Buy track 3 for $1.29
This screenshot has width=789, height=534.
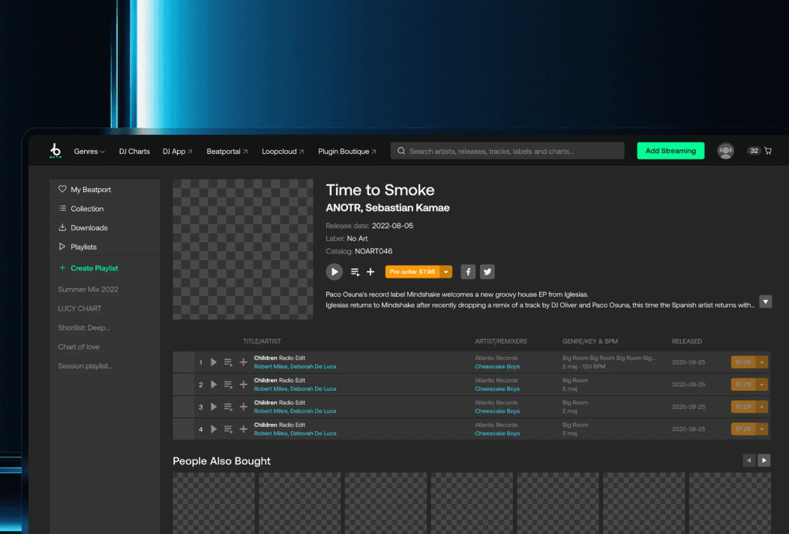[742, 406]
